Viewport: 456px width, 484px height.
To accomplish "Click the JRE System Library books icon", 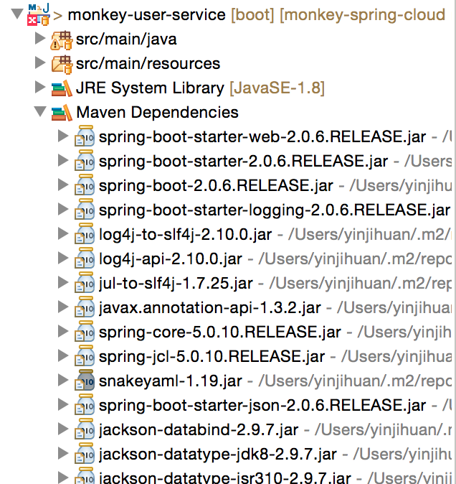I will [62, 88].
